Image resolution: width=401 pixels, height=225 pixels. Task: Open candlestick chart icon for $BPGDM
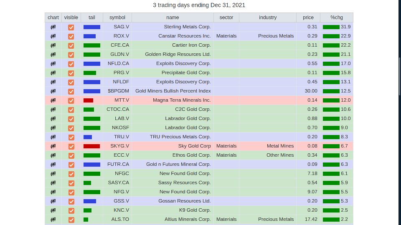53,91
